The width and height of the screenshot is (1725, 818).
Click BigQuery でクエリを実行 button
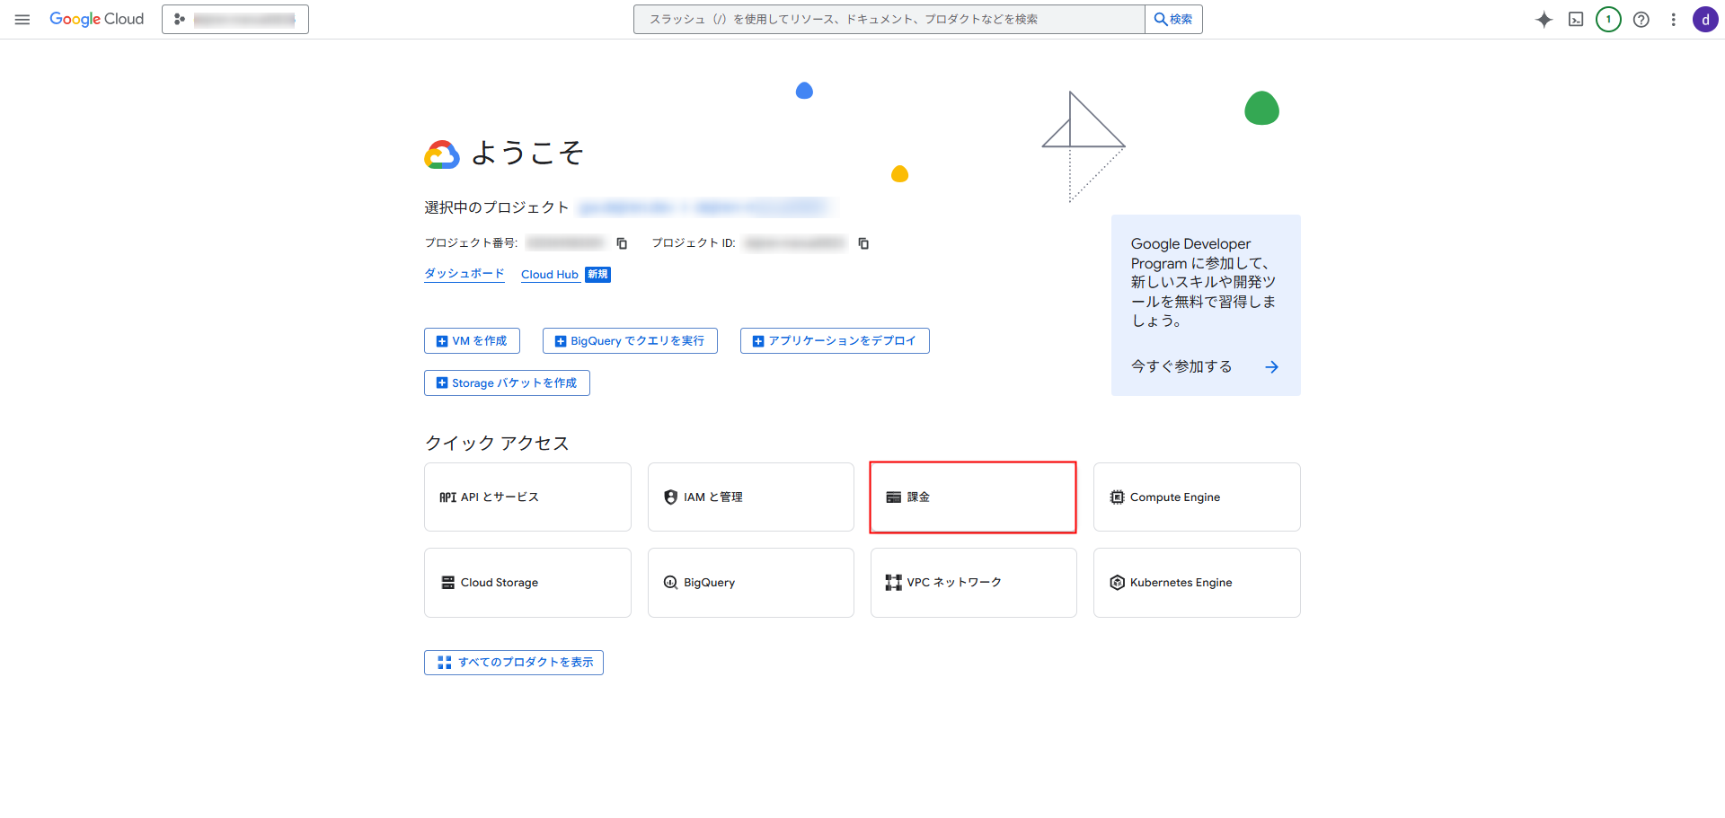point(630,341)
